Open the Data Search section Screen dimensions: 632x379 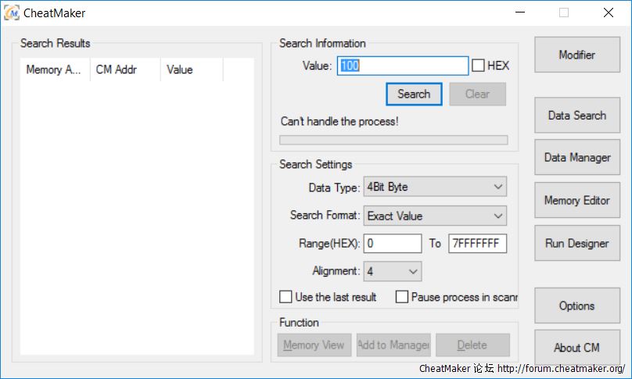click(x=576, y=116)
